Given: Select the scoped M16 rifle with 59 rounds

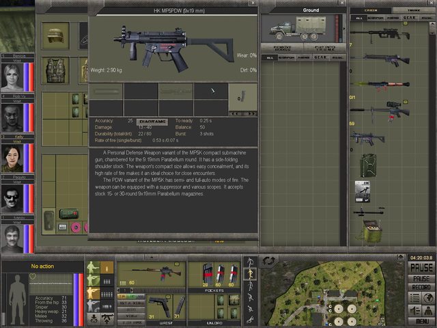Looking at the screenshot, I should point(380,111).
